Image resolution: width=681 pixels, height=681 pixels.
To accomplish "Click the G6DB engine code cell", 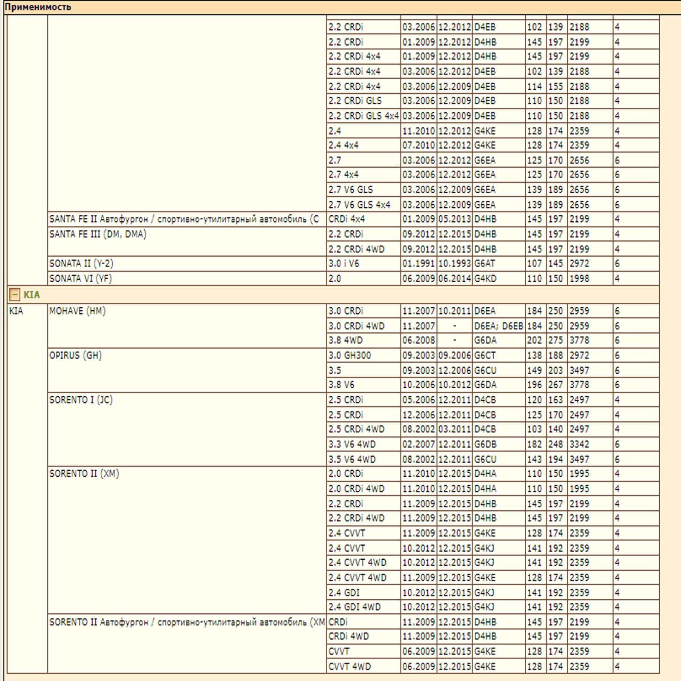I will [x=485, y=444].
